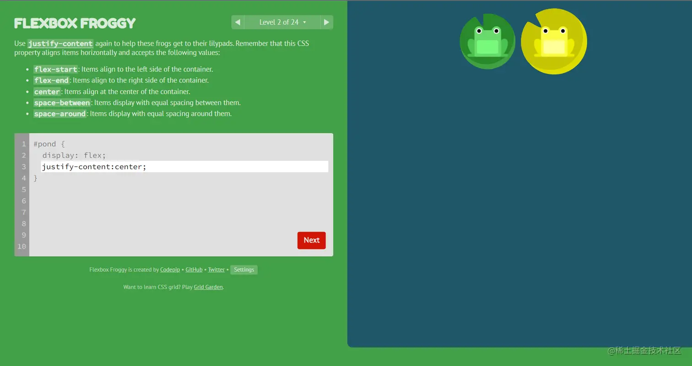Open the Codepip link
The width and height of the screenshot is (692, 366).
tap(170, 270)
